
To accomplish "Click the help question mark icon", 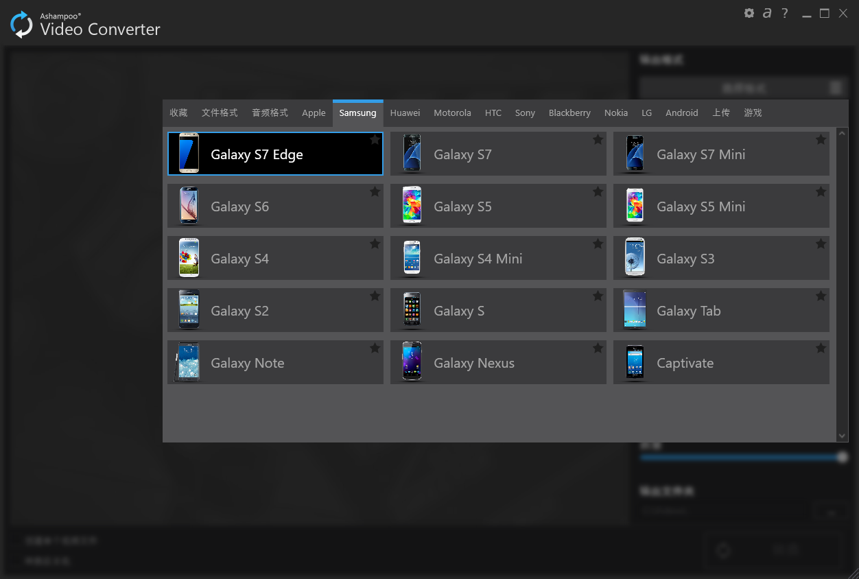I will tap(784, 13).
